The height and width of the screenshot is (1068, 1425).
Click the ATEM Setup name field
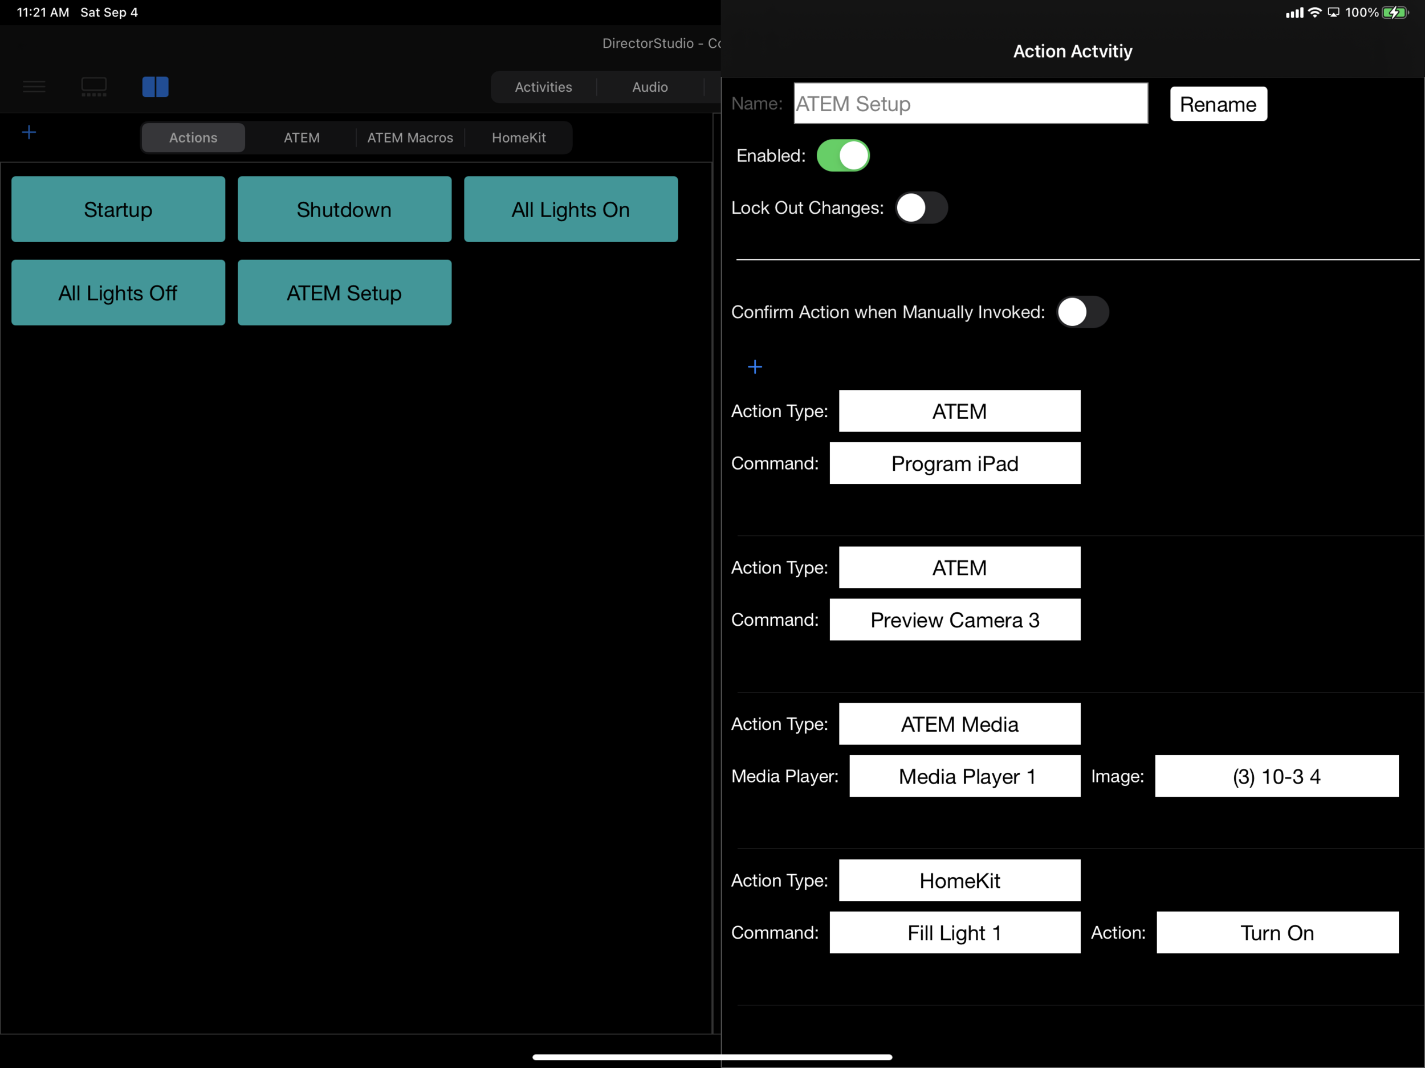[970, 103]
